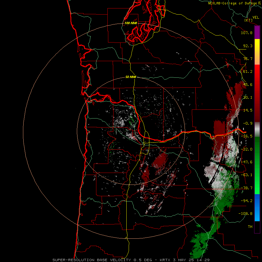Click the NEXLAB-College of DuPage title text
262x262 pixels.
pyautogui.click(x=233, y=3)
